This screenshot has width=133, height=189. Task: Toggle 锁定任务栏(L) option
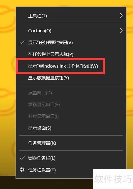pos(71,158)
